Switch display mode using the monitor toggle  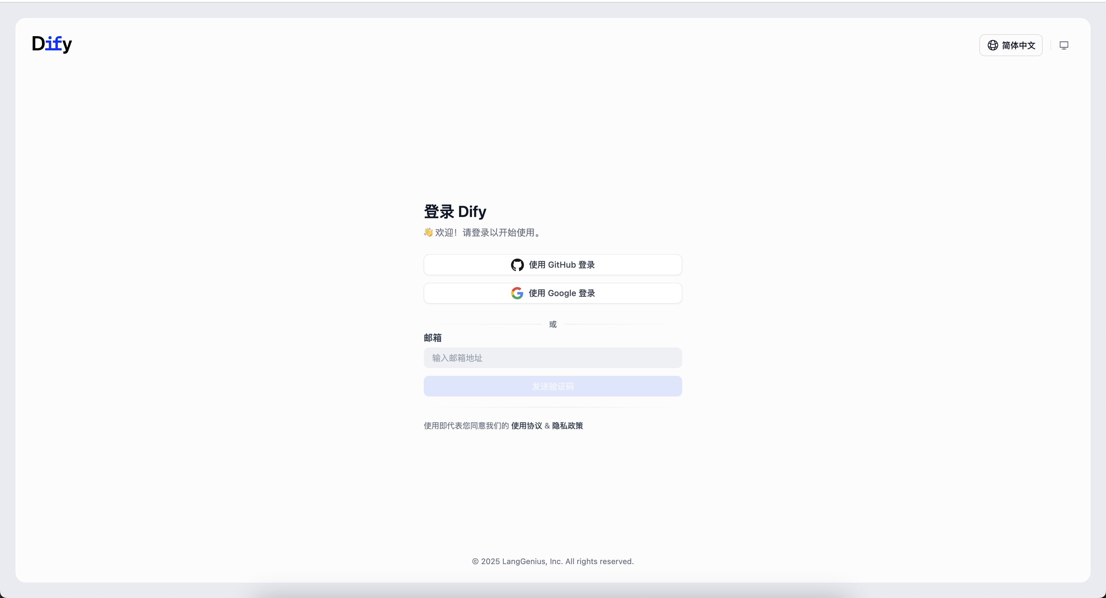tap(1064, 45)
